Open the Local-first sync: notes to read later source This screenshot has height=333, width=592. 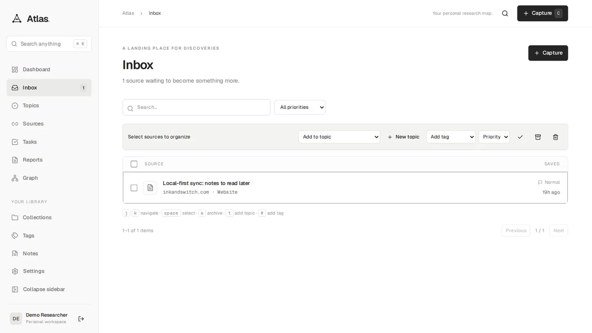[206, 183]
